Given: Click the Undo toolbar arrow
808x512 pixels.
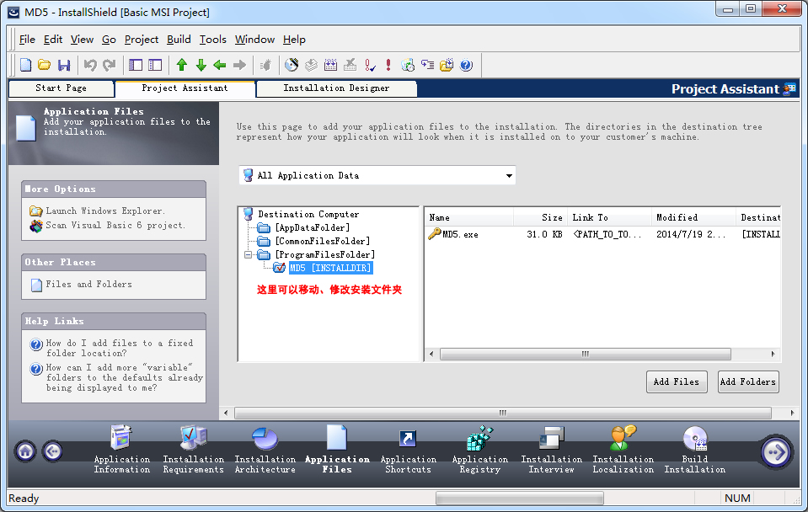Looking at the screenshot, I should point(90,65).
